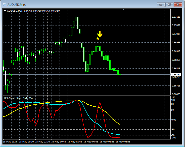The width and height of the screenshot is (185, 147).
Task: Click the indicator scale value 100
Action: tap(173, 100)
